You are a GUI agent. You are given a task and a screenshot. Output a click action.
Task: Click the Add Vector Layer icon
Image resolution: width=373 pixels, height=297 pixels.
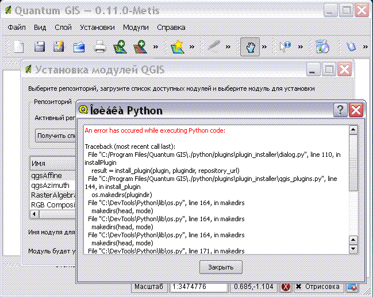[120, 47]
